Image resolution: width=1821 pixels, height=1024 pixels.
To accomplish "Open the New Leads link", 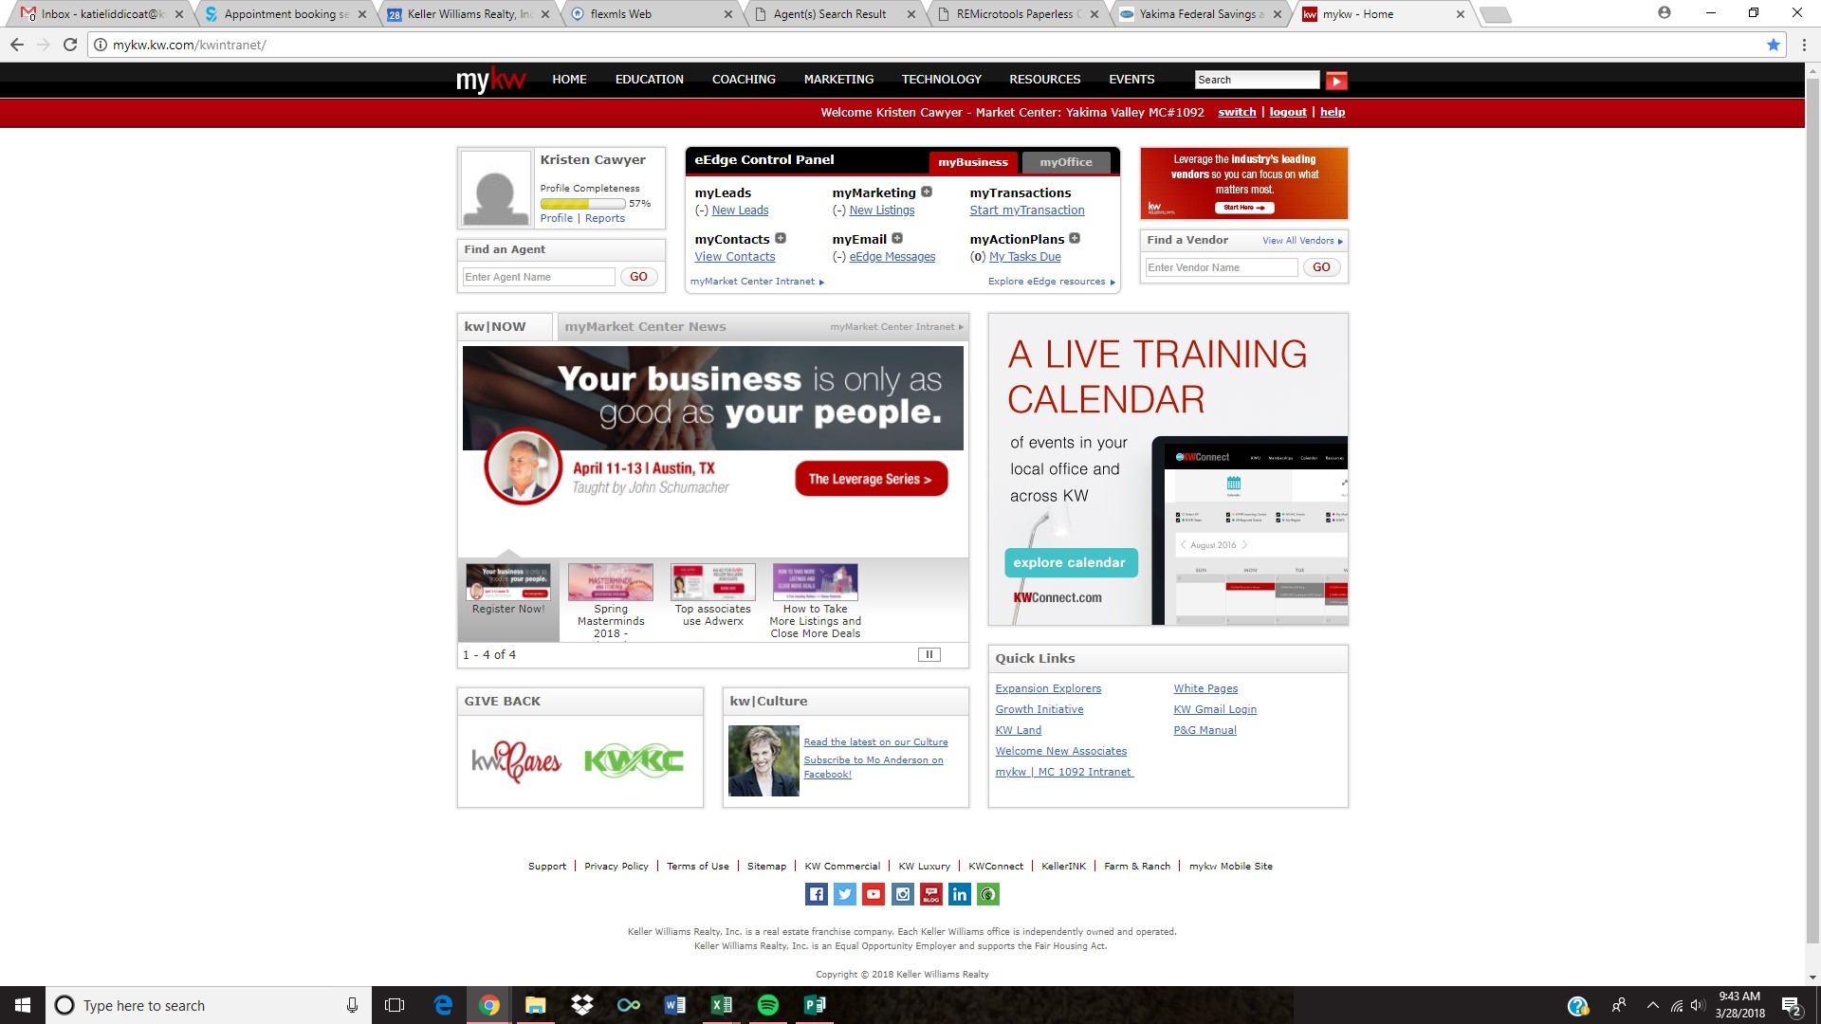I will (x=740, y=210).
